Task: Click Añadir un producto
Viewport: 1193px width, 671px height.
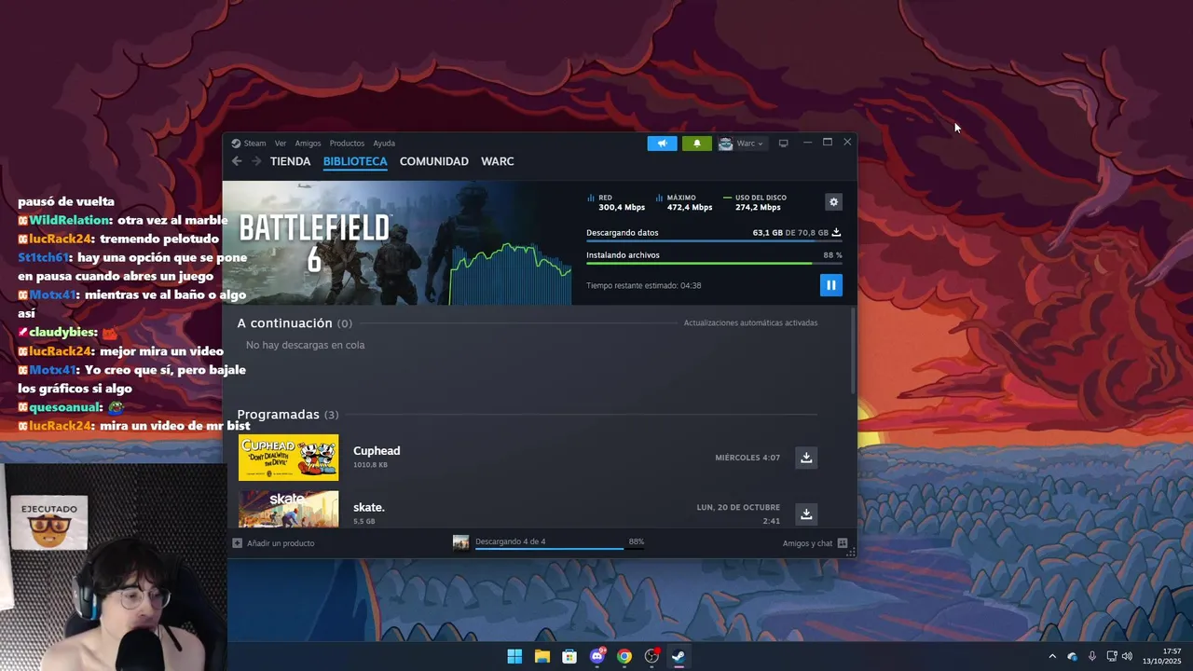Action: click(274, 543)
